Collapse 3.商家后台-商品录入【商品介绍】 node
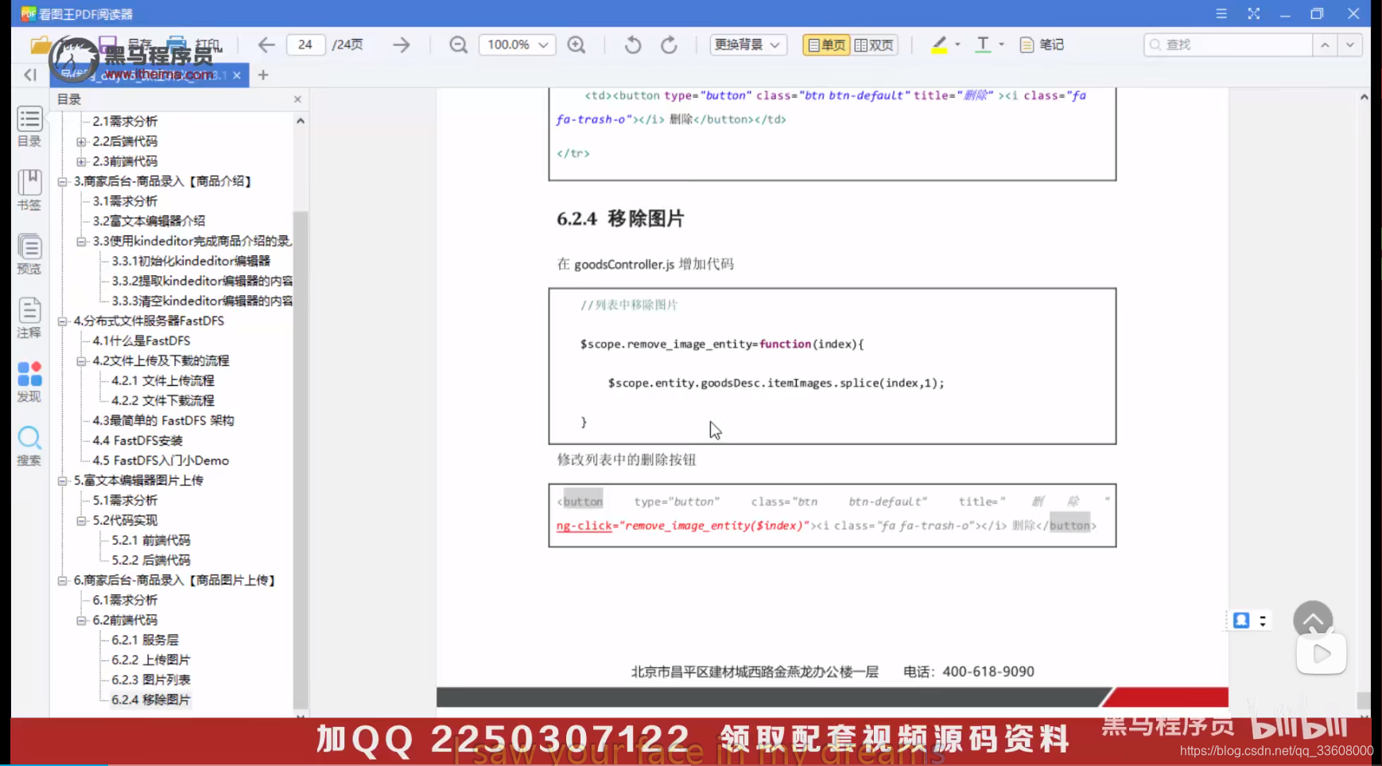This screenshot has height=766, width=1382. tap(62, 181)
